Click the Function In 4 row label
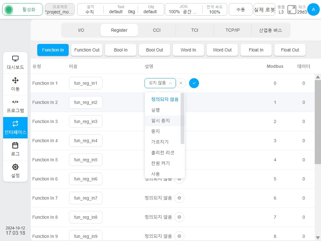Screen dimensions: 321x241 45,141
